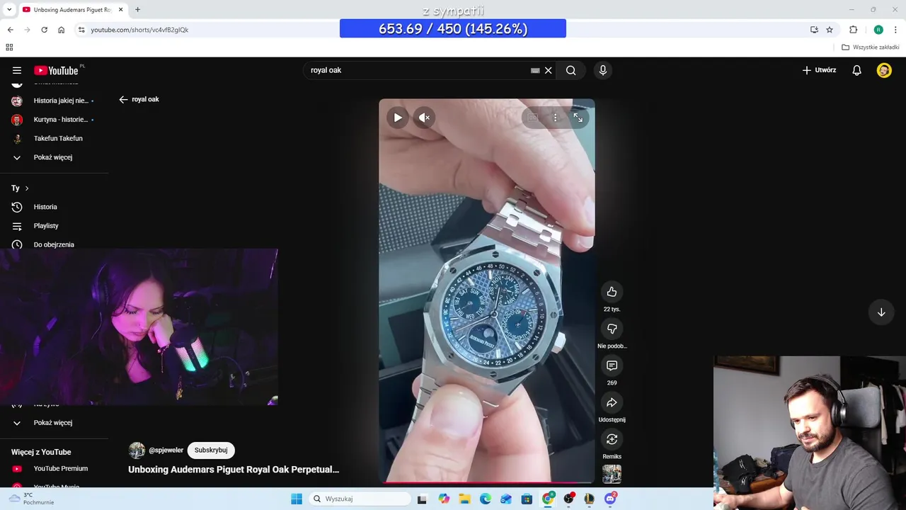Open the weather widget Pochmurnie
The image size is (906, 510).
pos(32,499)
